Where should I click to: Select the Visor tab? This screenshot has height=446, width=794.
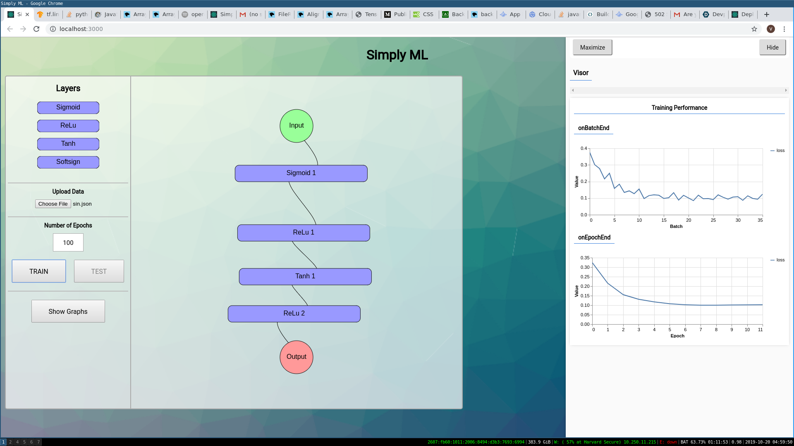581,73
